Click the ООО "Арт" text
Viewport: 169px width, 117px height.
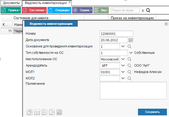click(142, 66)
